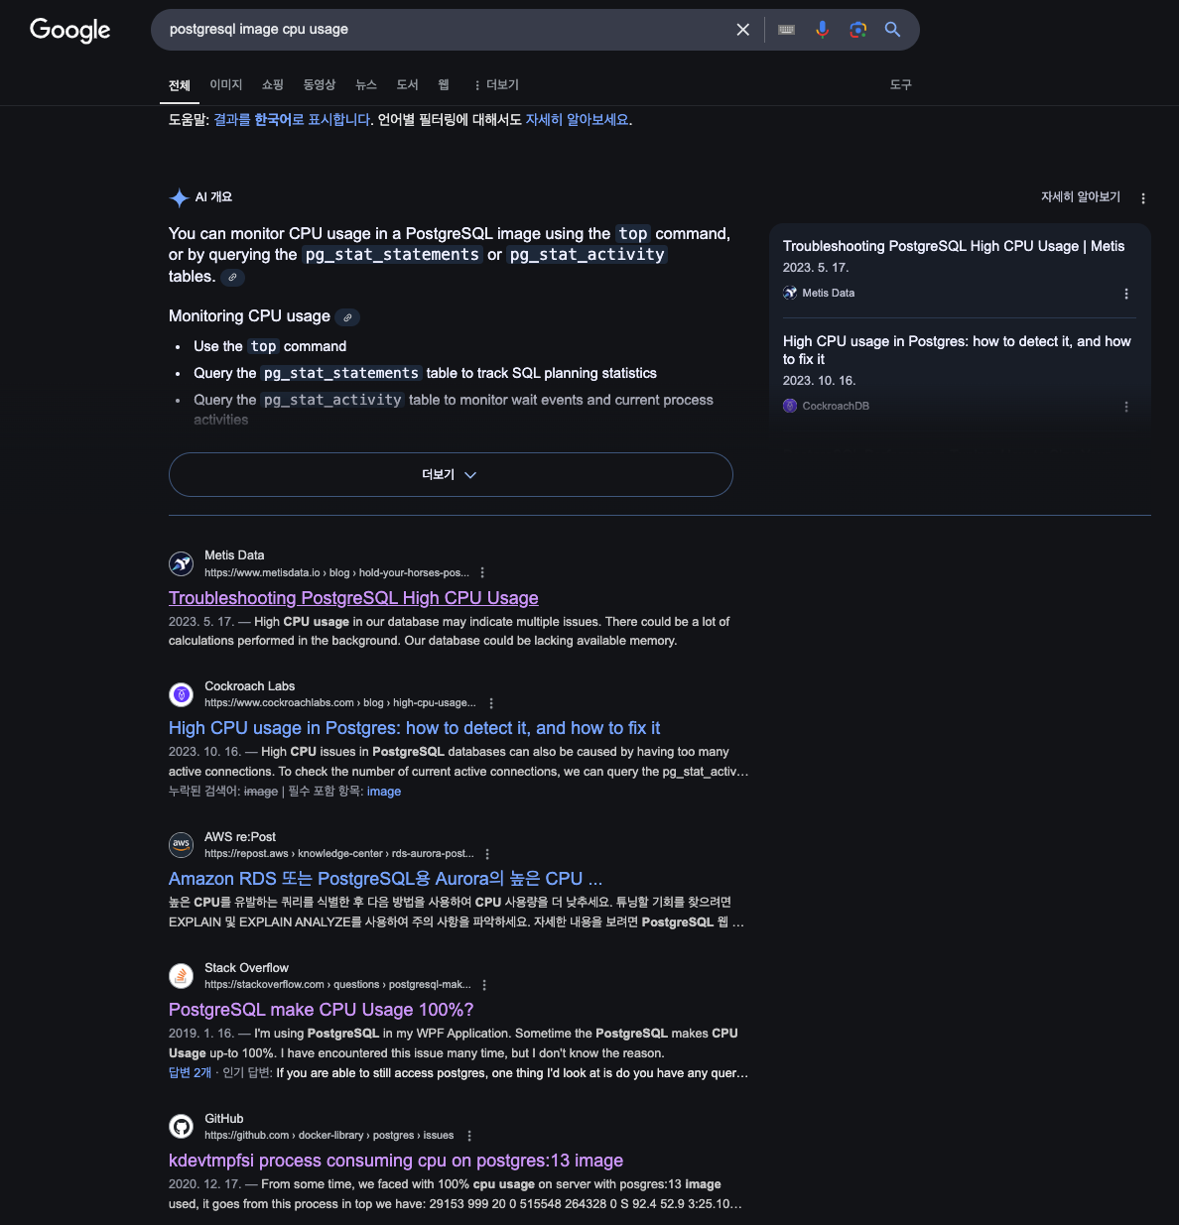Click the Google logo

(x=70, y=30)
